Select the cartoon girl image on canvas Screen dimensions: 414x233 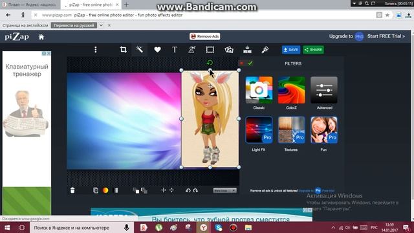pos(210,118)
